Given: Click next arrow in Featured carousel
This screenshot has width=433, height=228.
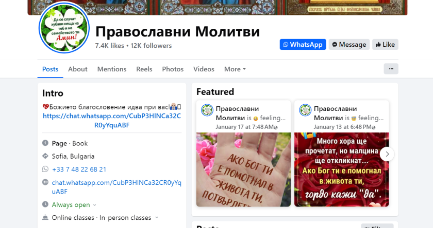Looking at the screenshot, I should click(387, 154).
